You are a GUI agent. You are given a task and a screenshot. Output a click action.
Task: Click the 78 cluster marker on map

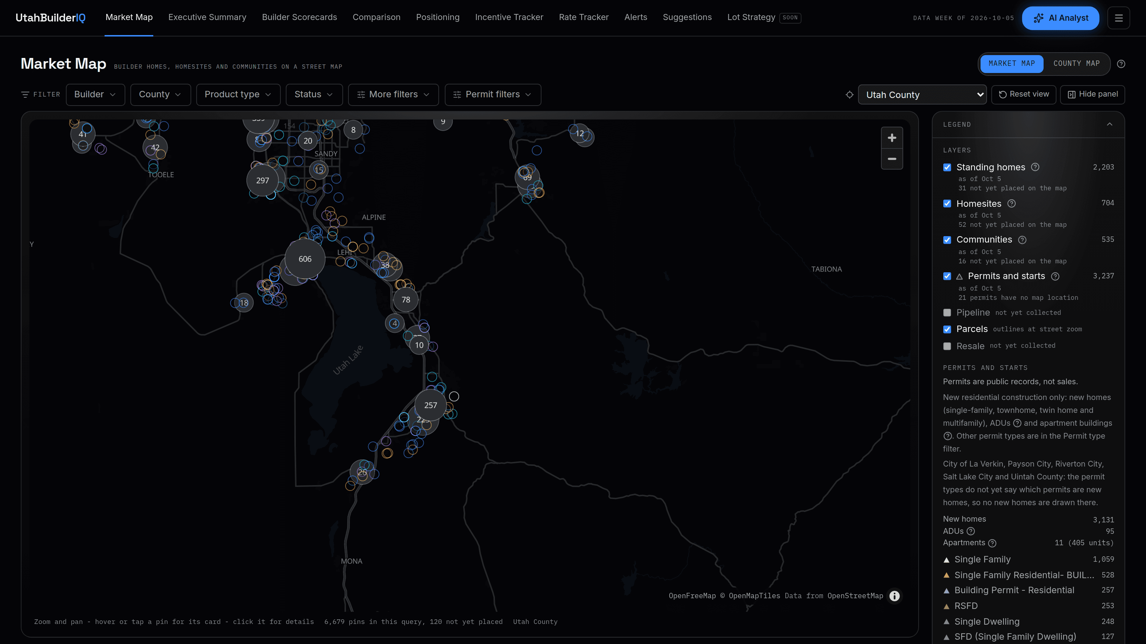coord(406,300)
